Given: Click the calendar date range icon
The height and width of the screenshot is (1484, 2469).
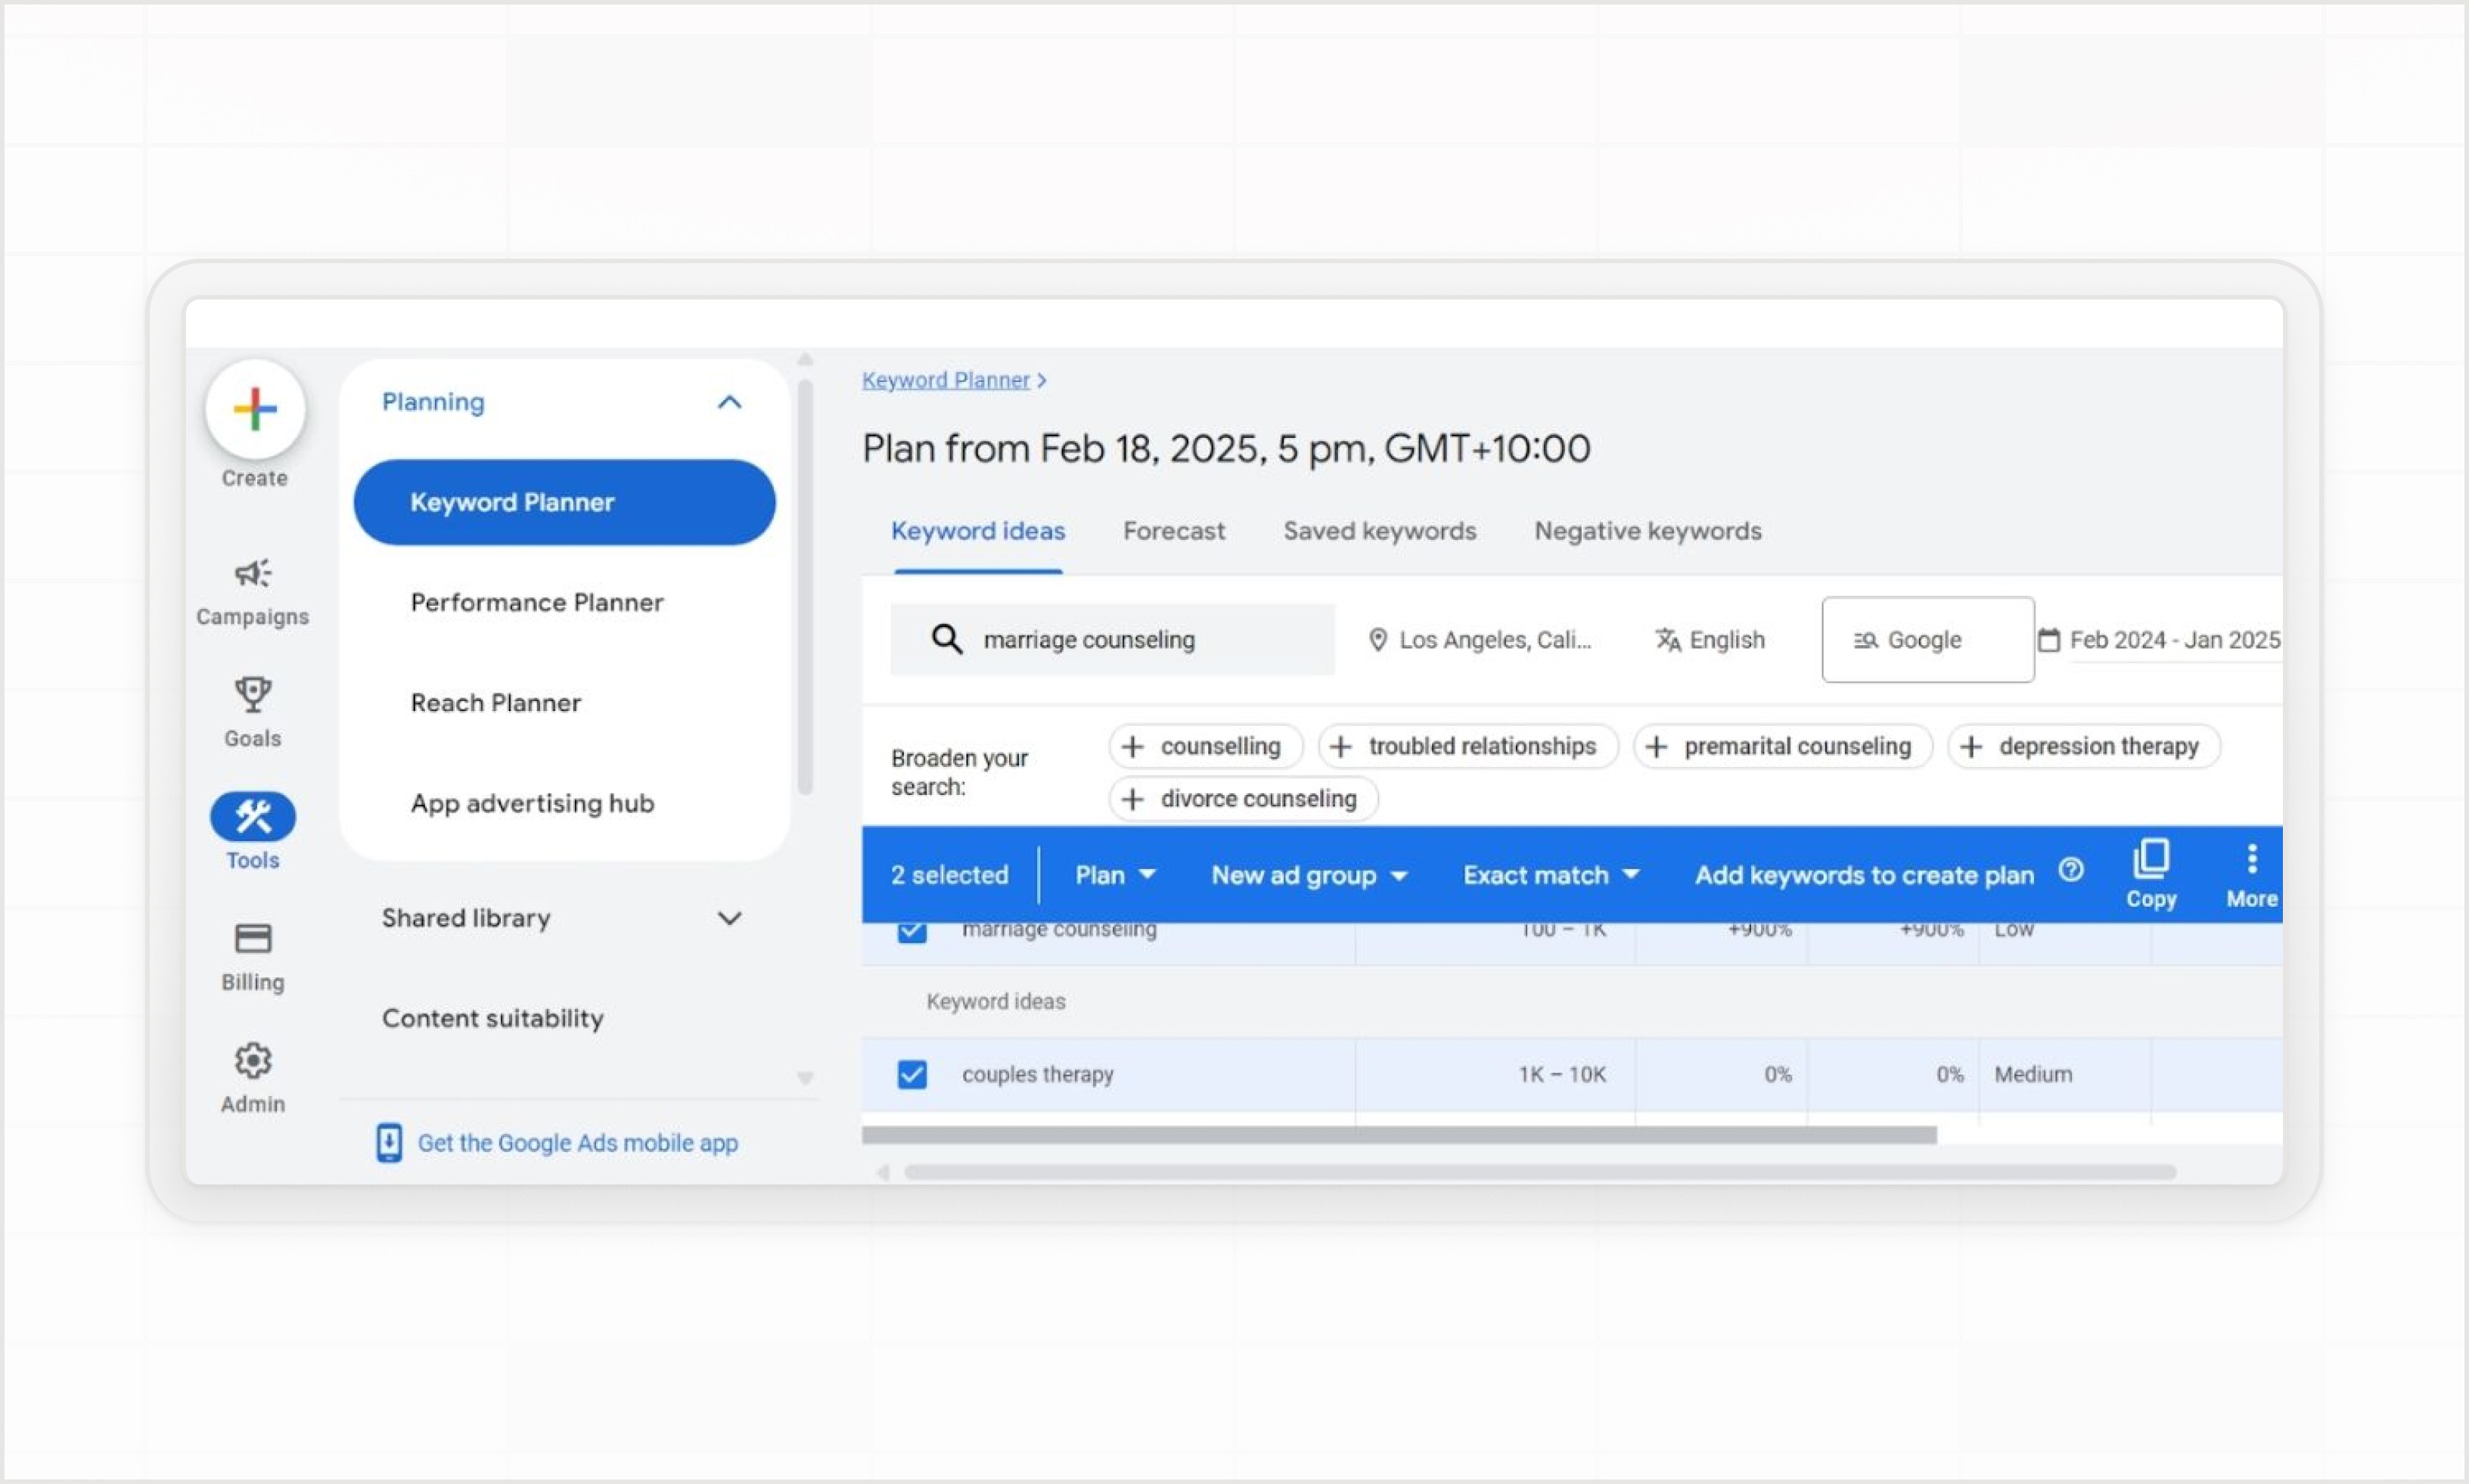Looking at the screenshot, I should 2049,640.
